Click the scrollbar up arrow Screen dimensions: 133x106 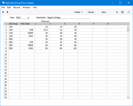pyautogui.click(x=128, y=27)
